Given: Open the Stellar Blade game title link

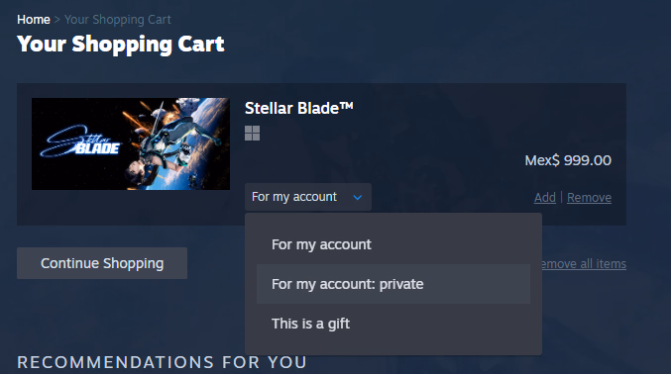Looking at the screenshot, I should [x=298, y=108].
